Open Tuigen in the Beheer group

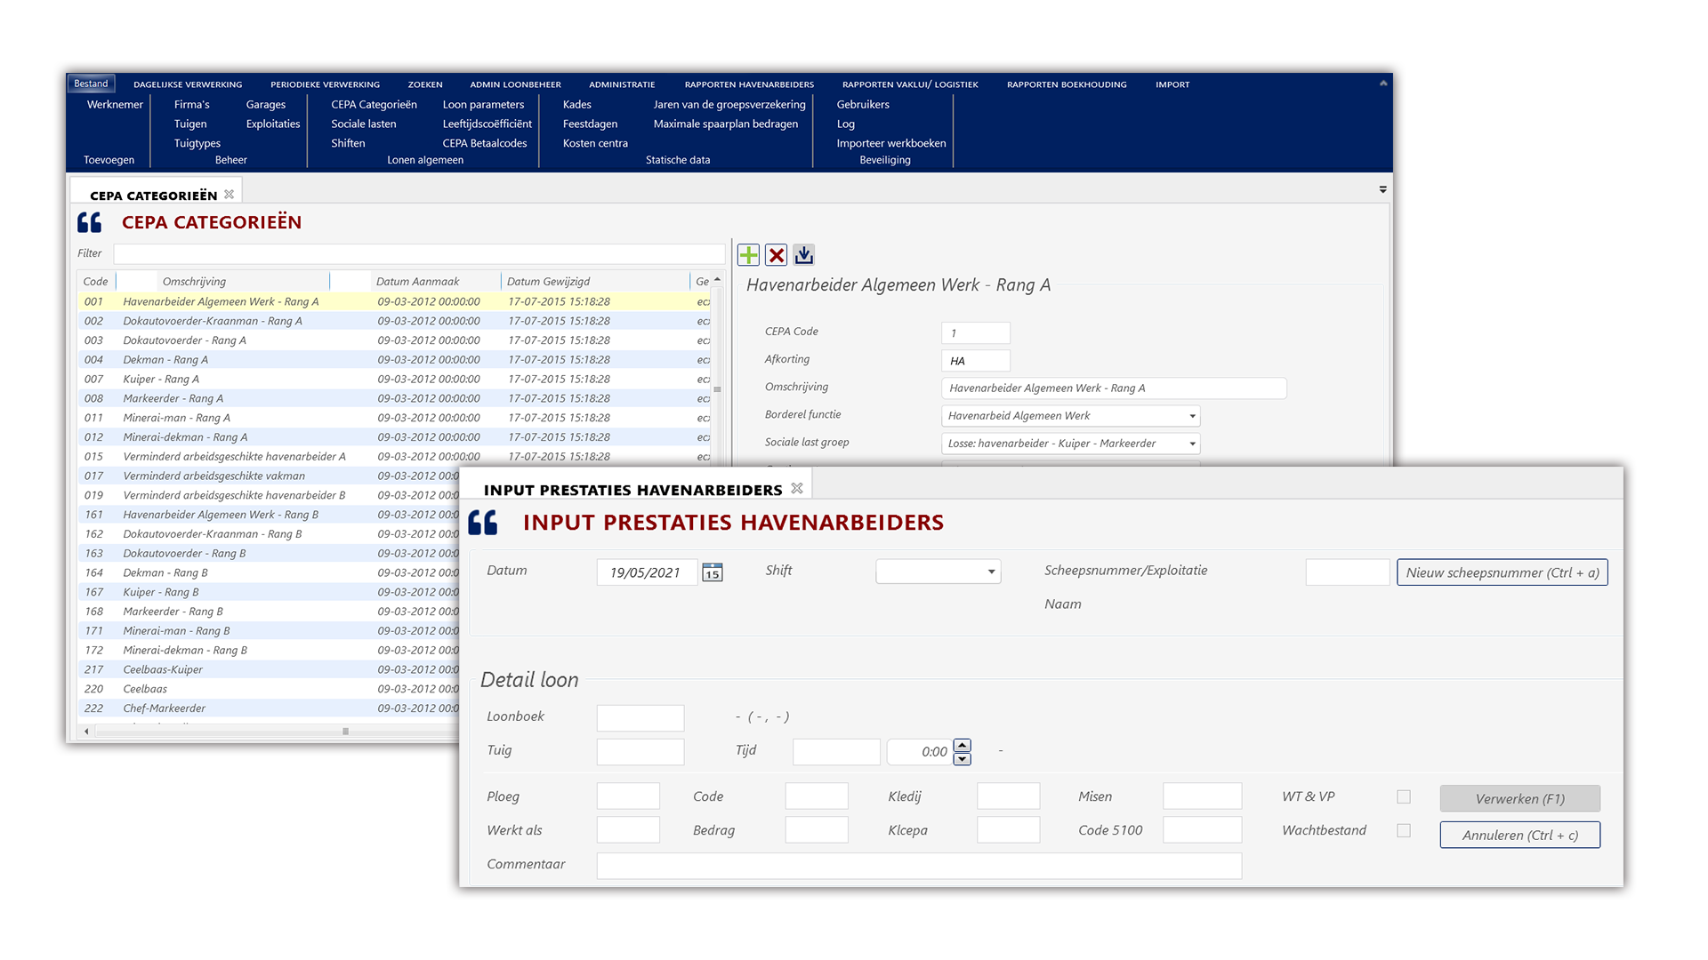tap(190, 124)
